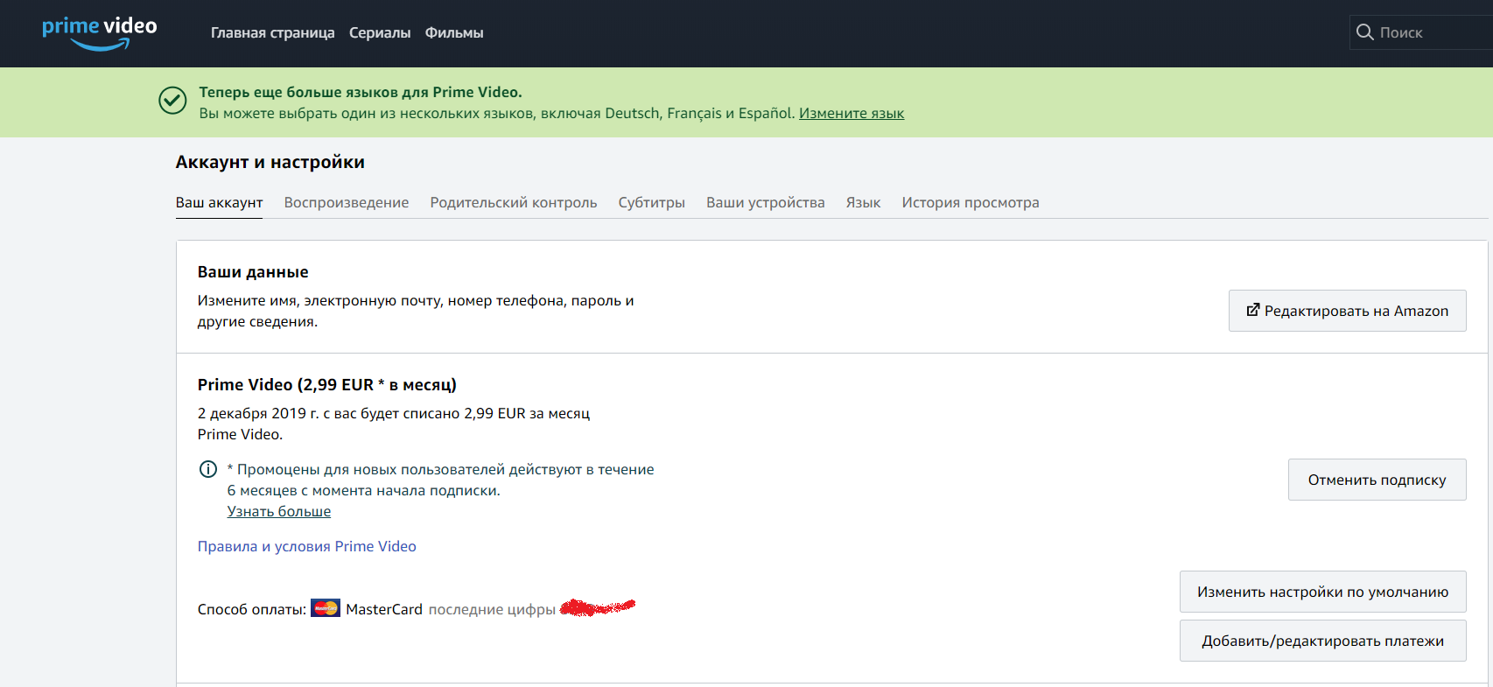
Task: Click into the Поиск search field
Action: click(x=1431, y=32)
